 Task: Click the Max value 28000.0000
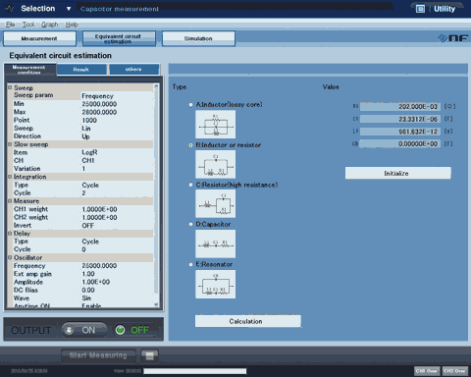click(99, 112)
